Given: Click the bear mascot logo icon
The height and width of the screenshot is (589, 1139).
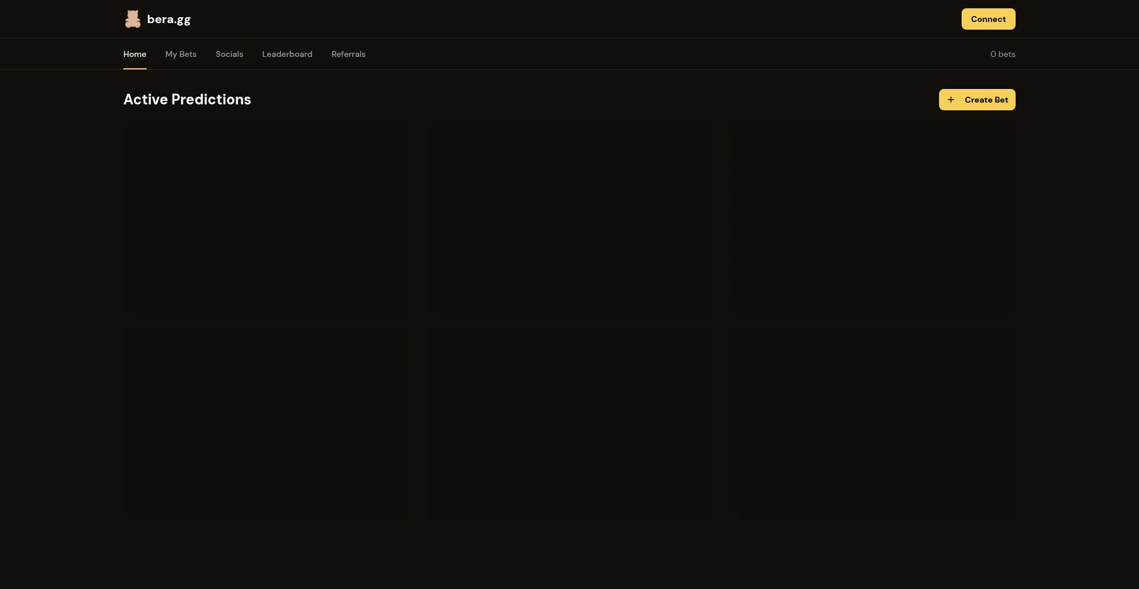Looking at the screenshot, I should click(x=132, y=19).
